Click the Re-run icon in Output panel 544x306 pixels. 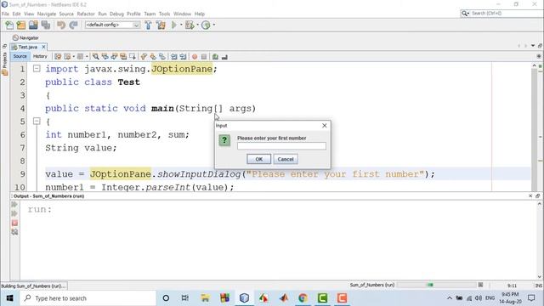point(14,205)
